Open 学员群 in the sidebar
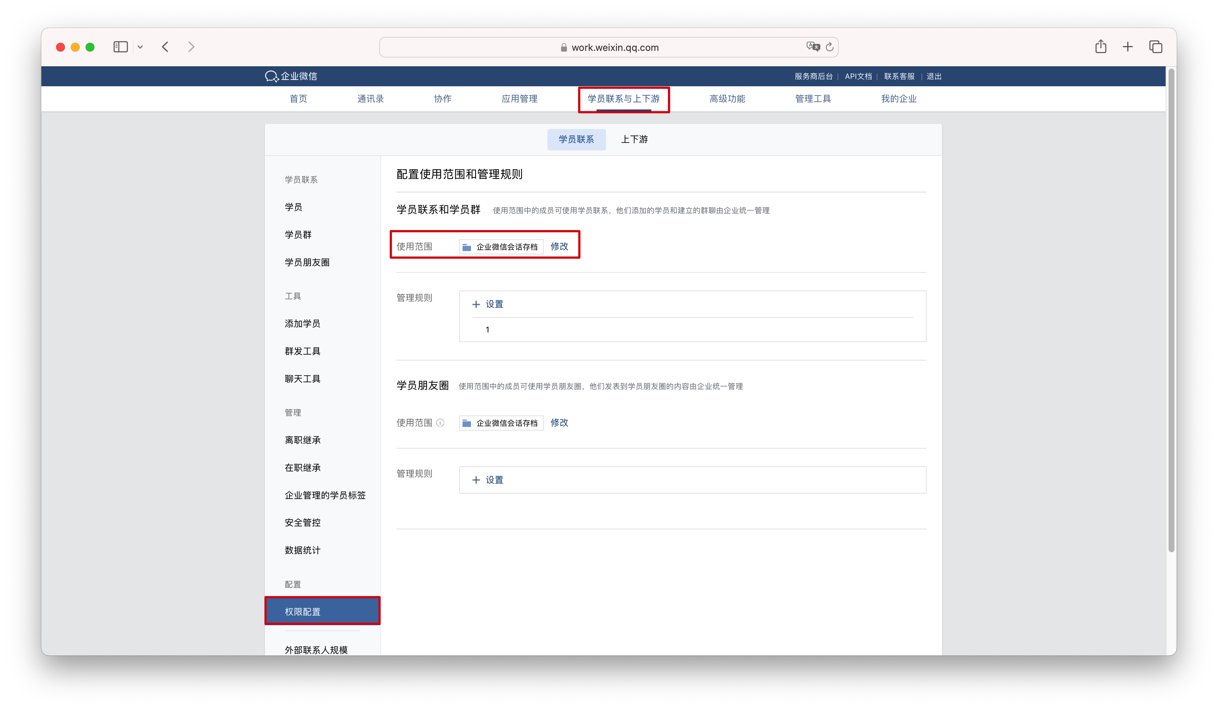The width and height of the screenshot is (1218, 710). pyautogui.click(x=298, y=235)
